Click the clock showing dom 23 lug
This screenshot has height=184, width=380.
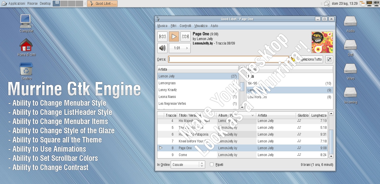(345, 4)
